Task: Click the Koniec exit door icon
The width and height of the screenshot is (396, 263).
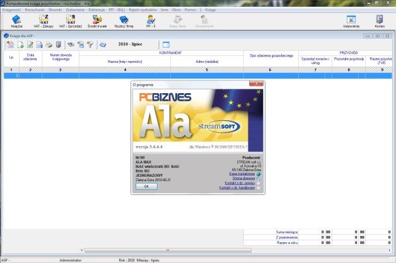Action: pyautogui.click(x=380, y=21)
